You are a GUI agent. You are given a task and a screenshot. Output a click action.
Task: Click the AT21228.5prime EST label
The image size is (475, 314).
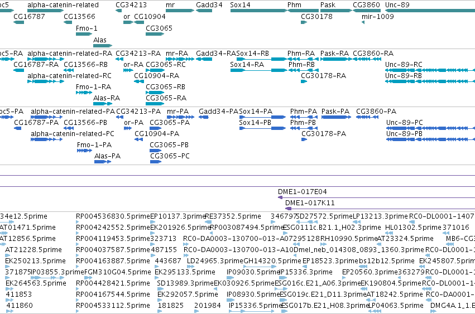pos(33,250)
